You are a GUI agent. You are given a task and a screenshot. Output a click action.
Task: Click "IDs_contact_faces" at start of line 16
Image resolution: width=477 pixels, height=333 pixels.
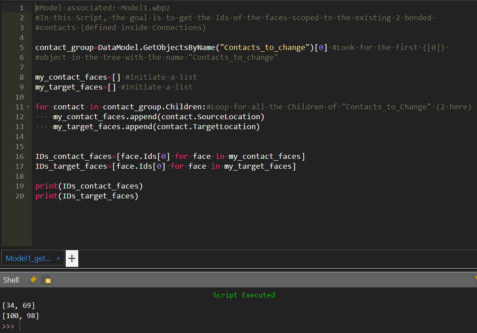73,156
